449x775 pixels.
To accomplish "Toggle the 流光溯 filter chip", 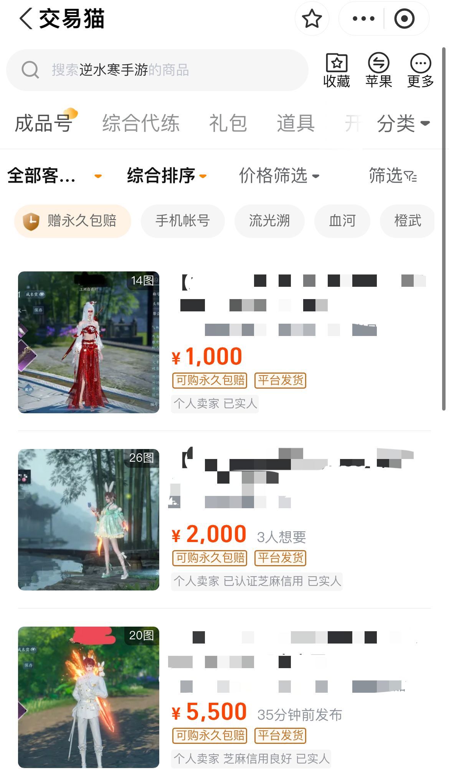I will pos(269,221).
